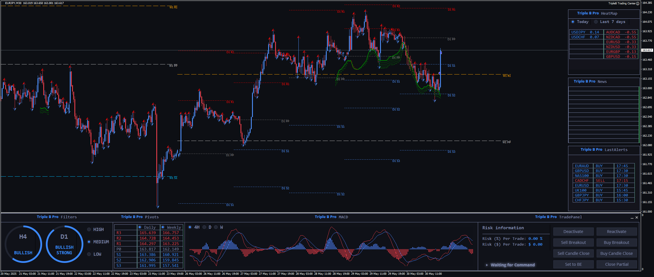Minimize the TradePanel using the dash icon

pyautogui.click(x=632, y=218)
